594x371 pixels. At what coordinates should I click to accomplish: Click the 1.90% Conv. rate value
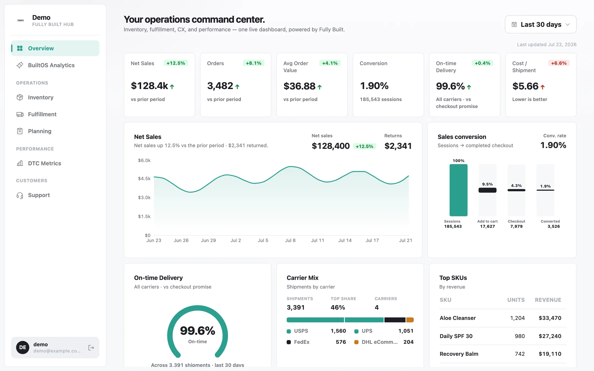(553, 145)
